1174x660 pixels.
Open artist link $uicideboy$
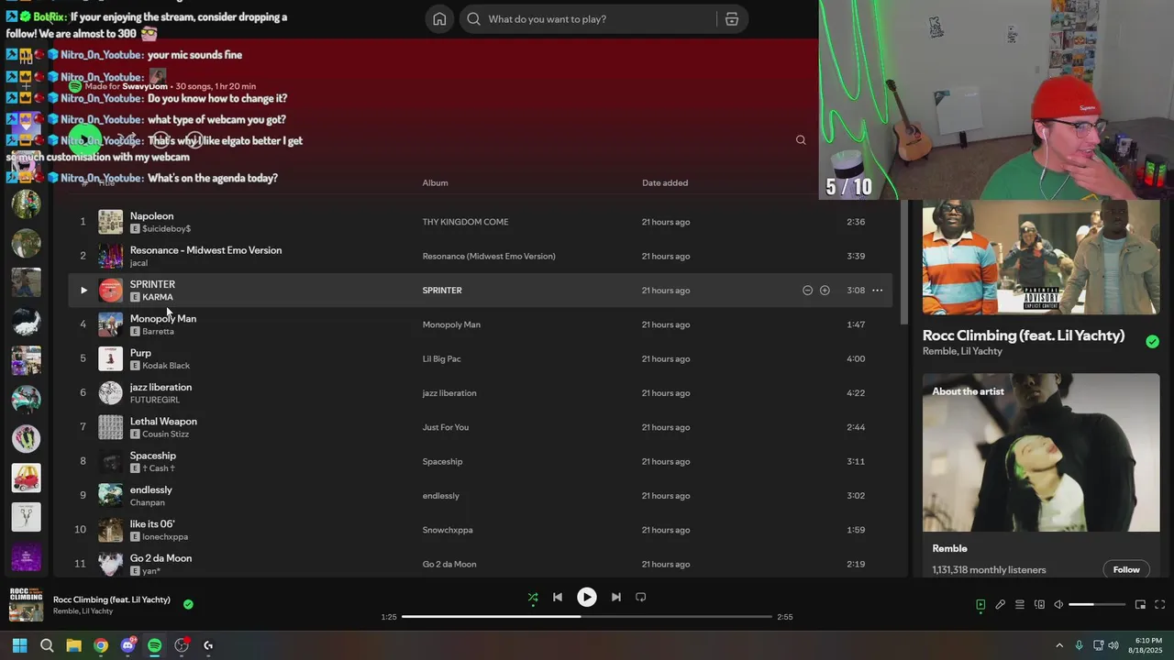(166, 229)
